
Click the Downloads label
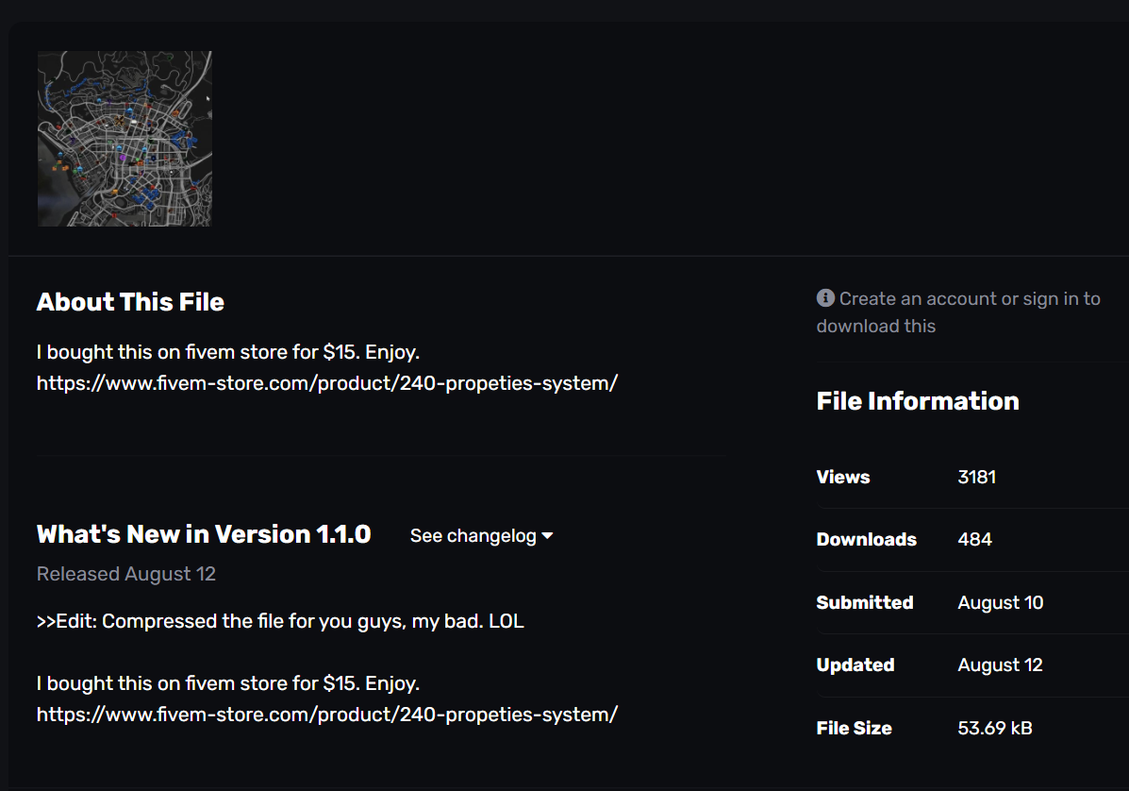point(866,540)
